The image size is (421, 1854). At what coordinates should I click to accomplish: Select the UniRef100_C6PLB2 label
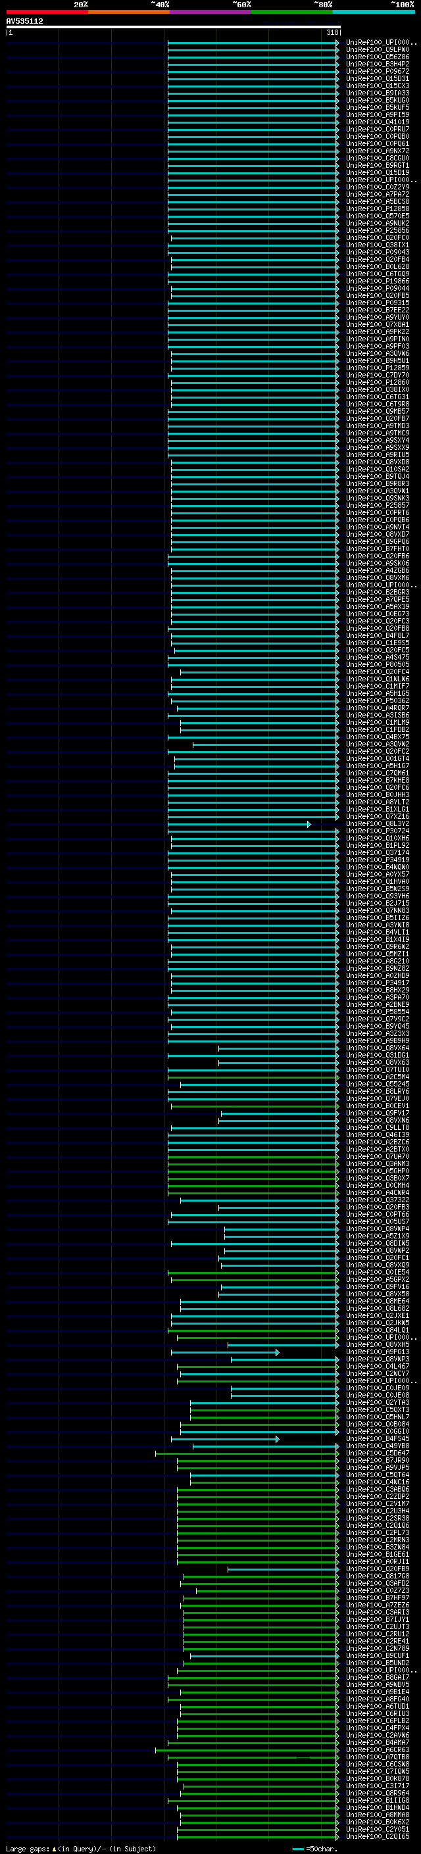pos(377,1720)
